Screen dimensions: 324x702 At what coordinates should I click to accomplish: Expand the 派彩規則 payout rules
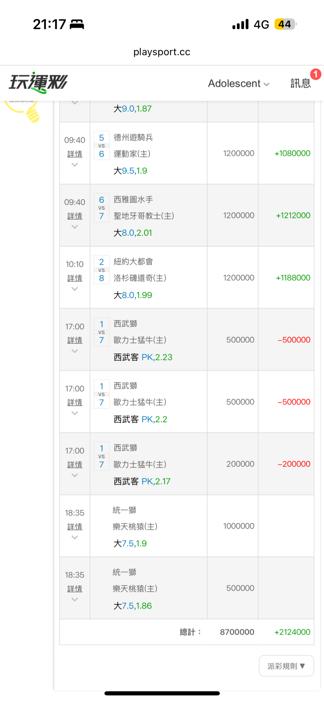coord(286,666)
